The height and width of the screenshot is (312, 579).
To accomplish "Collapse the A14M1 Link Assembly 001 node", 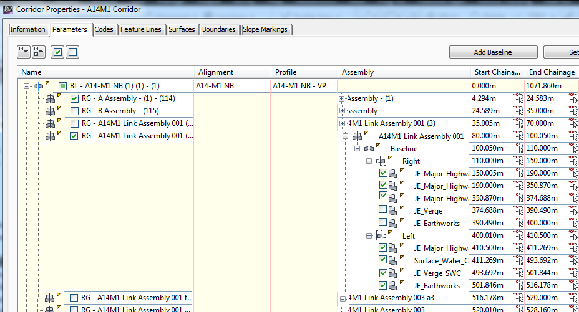I will coord(345,136).
